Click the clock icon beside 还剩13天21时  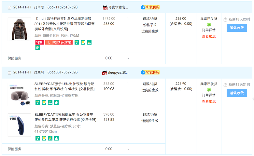[225, 85]
